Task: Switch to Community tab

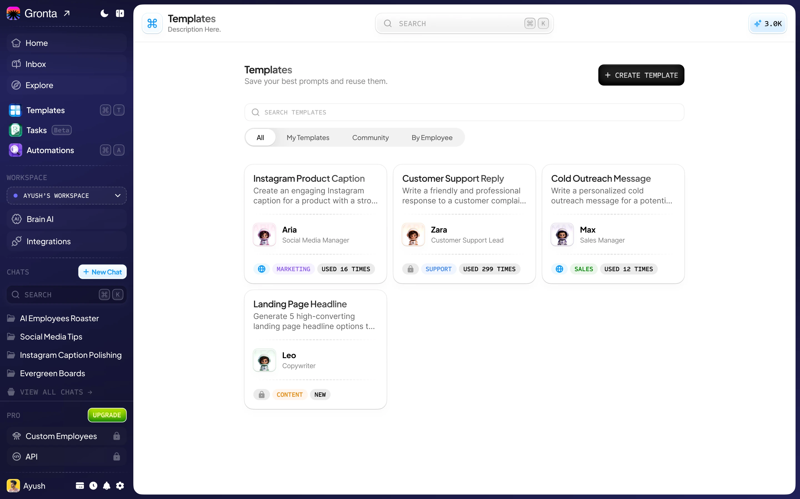Action: pyautogui.click(x=371, y=138)
